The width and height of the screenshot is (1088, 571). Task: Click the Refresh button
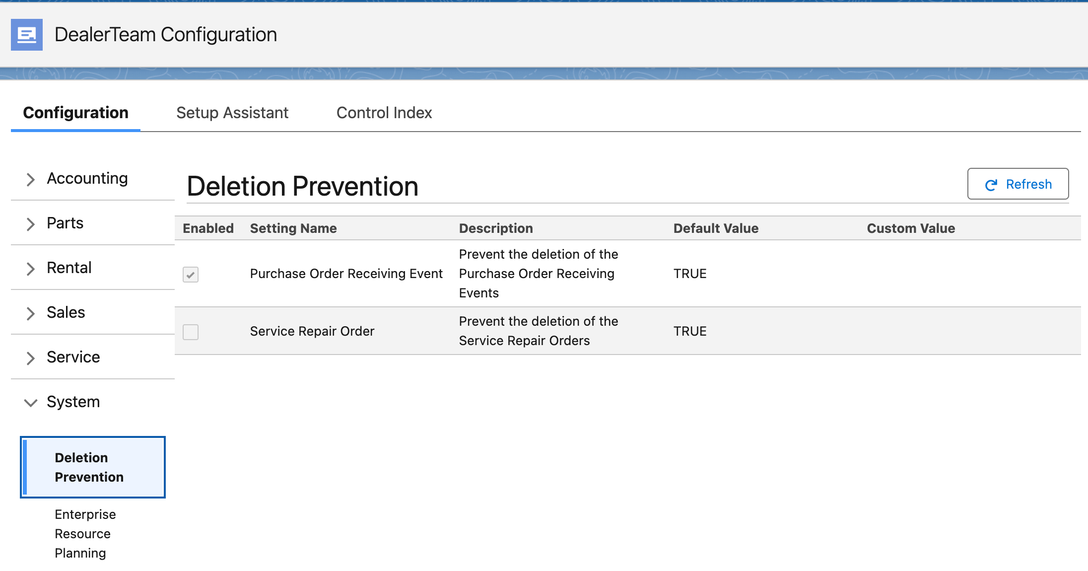[x=1018, y=184]
